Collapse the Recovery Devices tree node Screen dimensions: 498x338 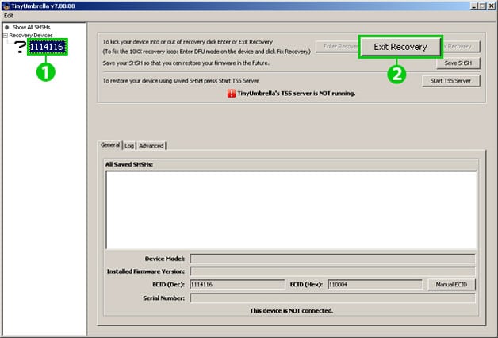(5, 35)
